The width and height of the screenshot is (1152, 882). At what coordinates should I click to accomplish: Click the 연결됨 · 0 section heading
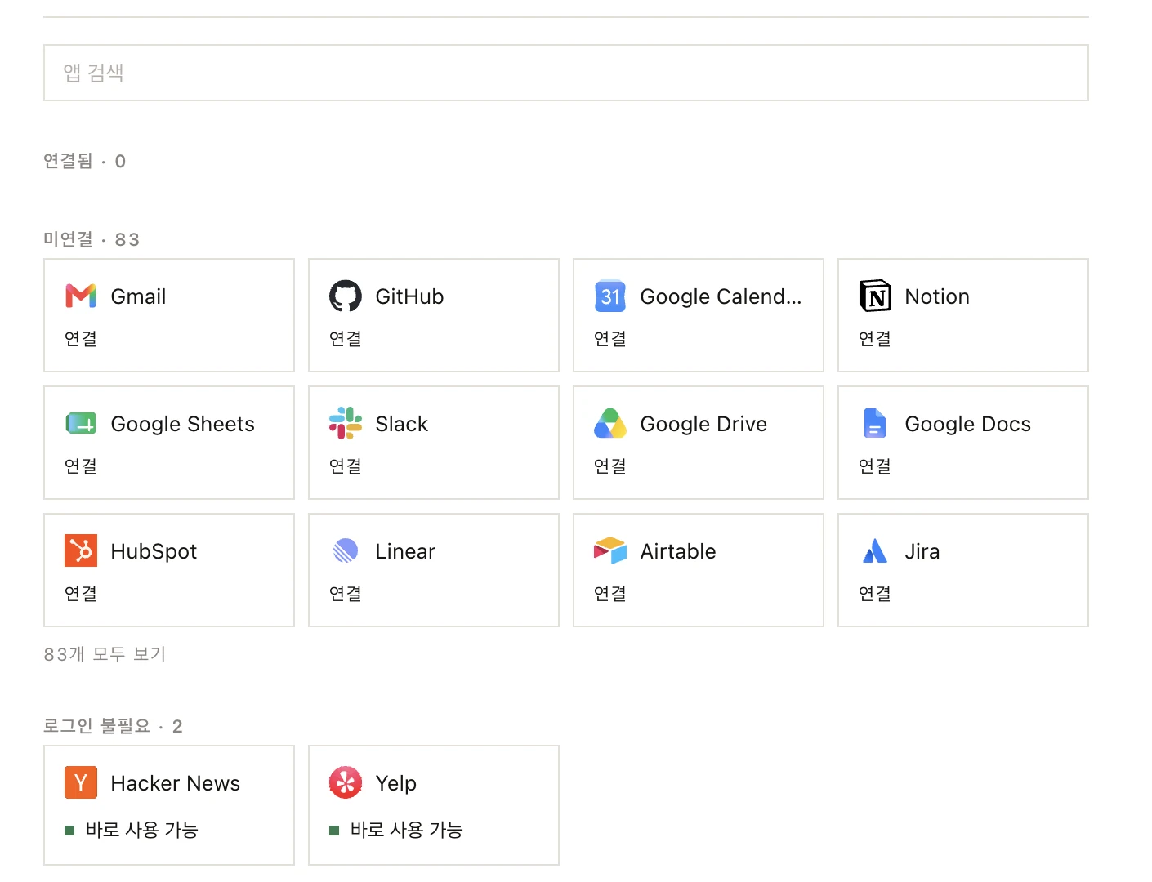coord(85,161)
